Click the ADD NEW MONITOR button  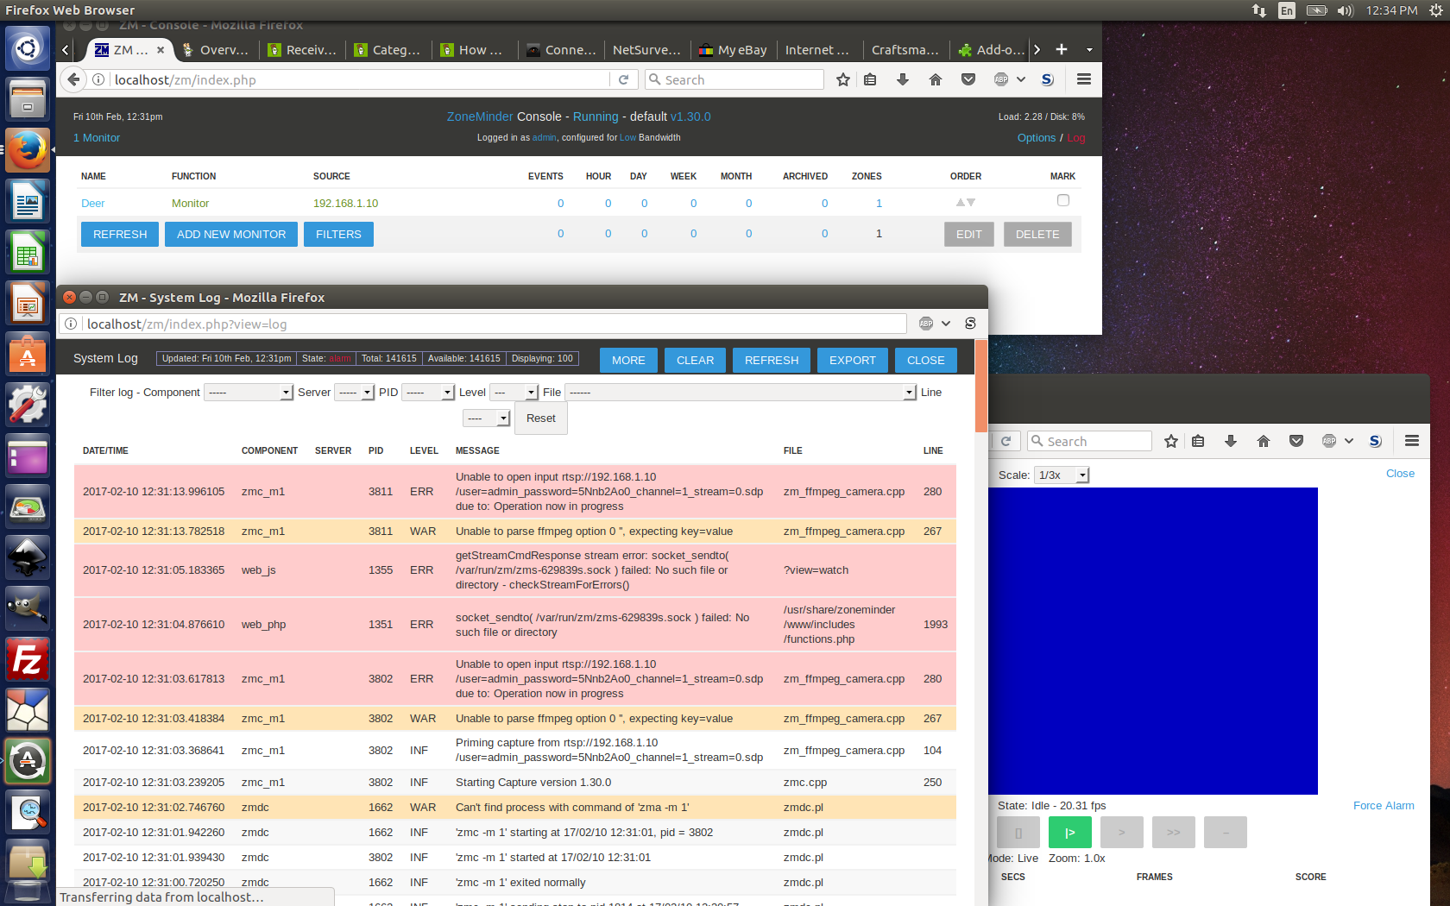point(231,234)
